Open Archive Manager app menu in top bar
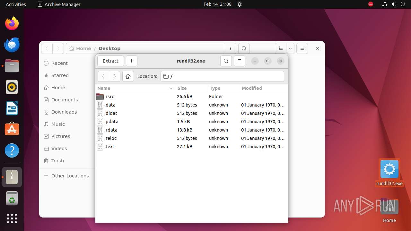The image size is (411, 231). [x=59, y=4]
